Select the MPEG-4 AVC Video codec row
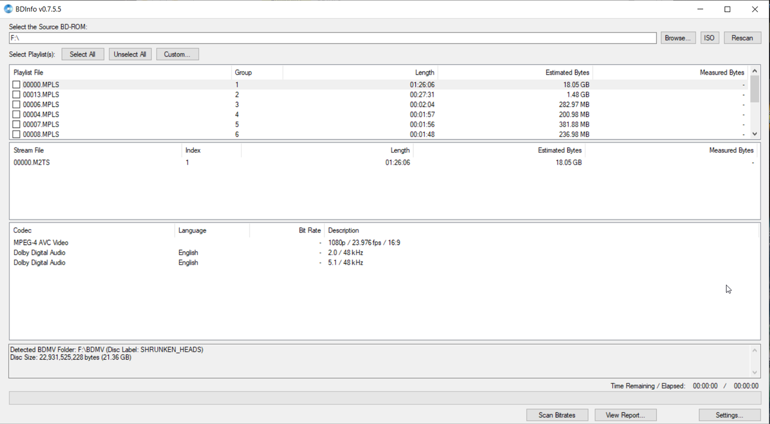The height and width of the screenshot is (424, 770). (x=384, y=243)
